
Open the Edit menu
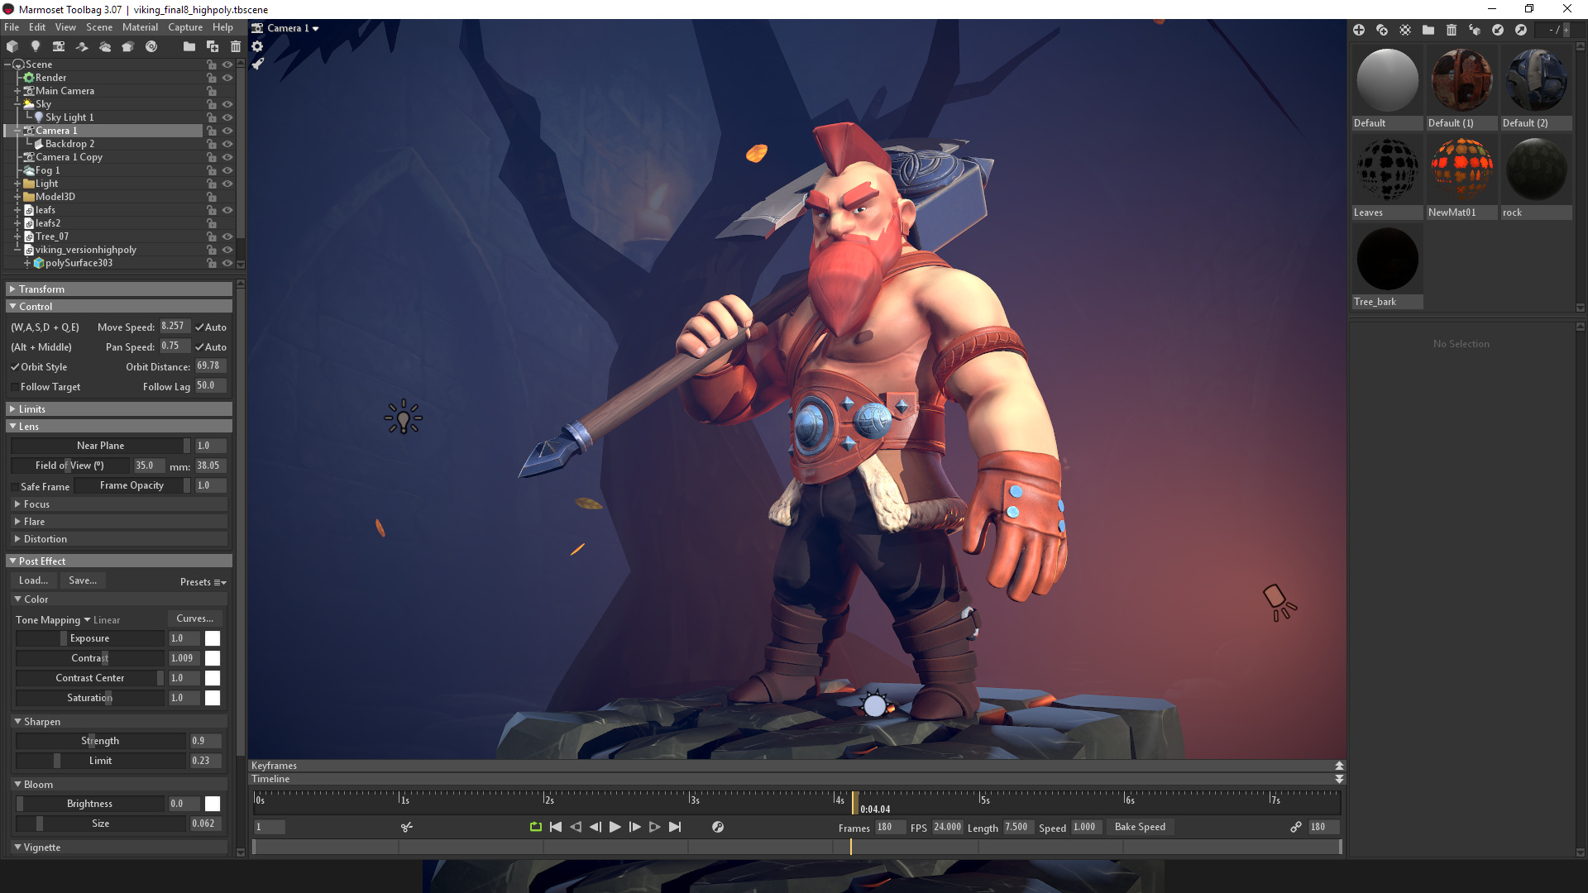tap(37, 27)
